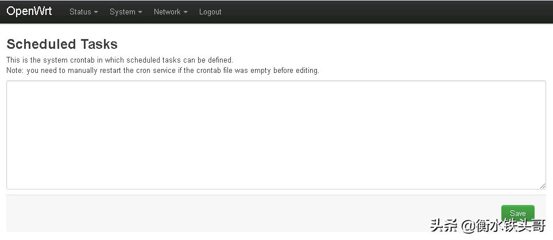Open the System menu
The width and height of the screenshot is (553, 240).
coord(125,12)
